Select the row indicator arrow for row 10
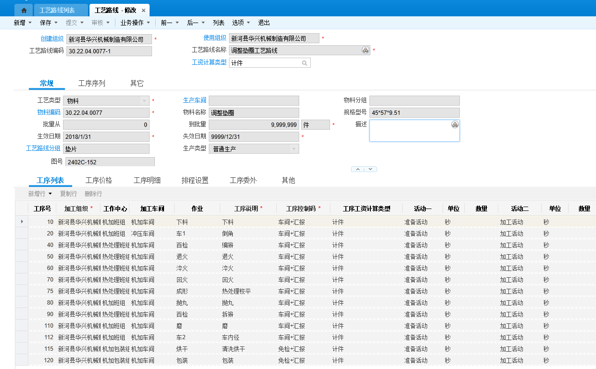The image size is (596, 369). coord(22,221)
